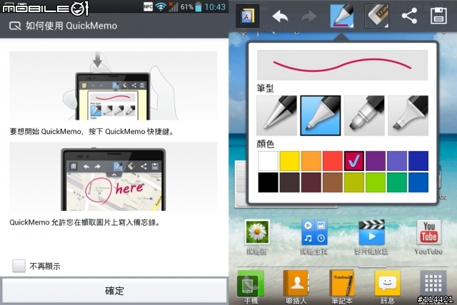Tap the QuickMemo shortcut key illustration
The width and height of the screenshot is (457, 305).
[x=114, y=86]
